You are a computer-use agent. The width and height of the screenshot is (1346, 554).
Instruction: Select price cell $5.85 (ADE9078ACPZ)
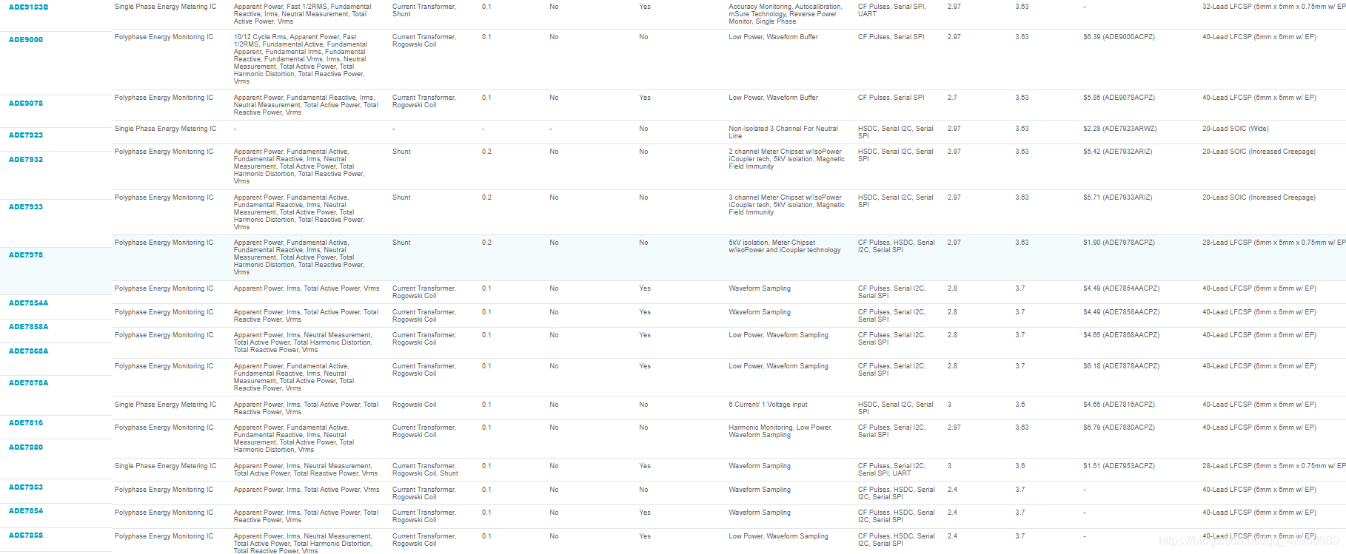pyautogui.click(x=1119, y=98)
